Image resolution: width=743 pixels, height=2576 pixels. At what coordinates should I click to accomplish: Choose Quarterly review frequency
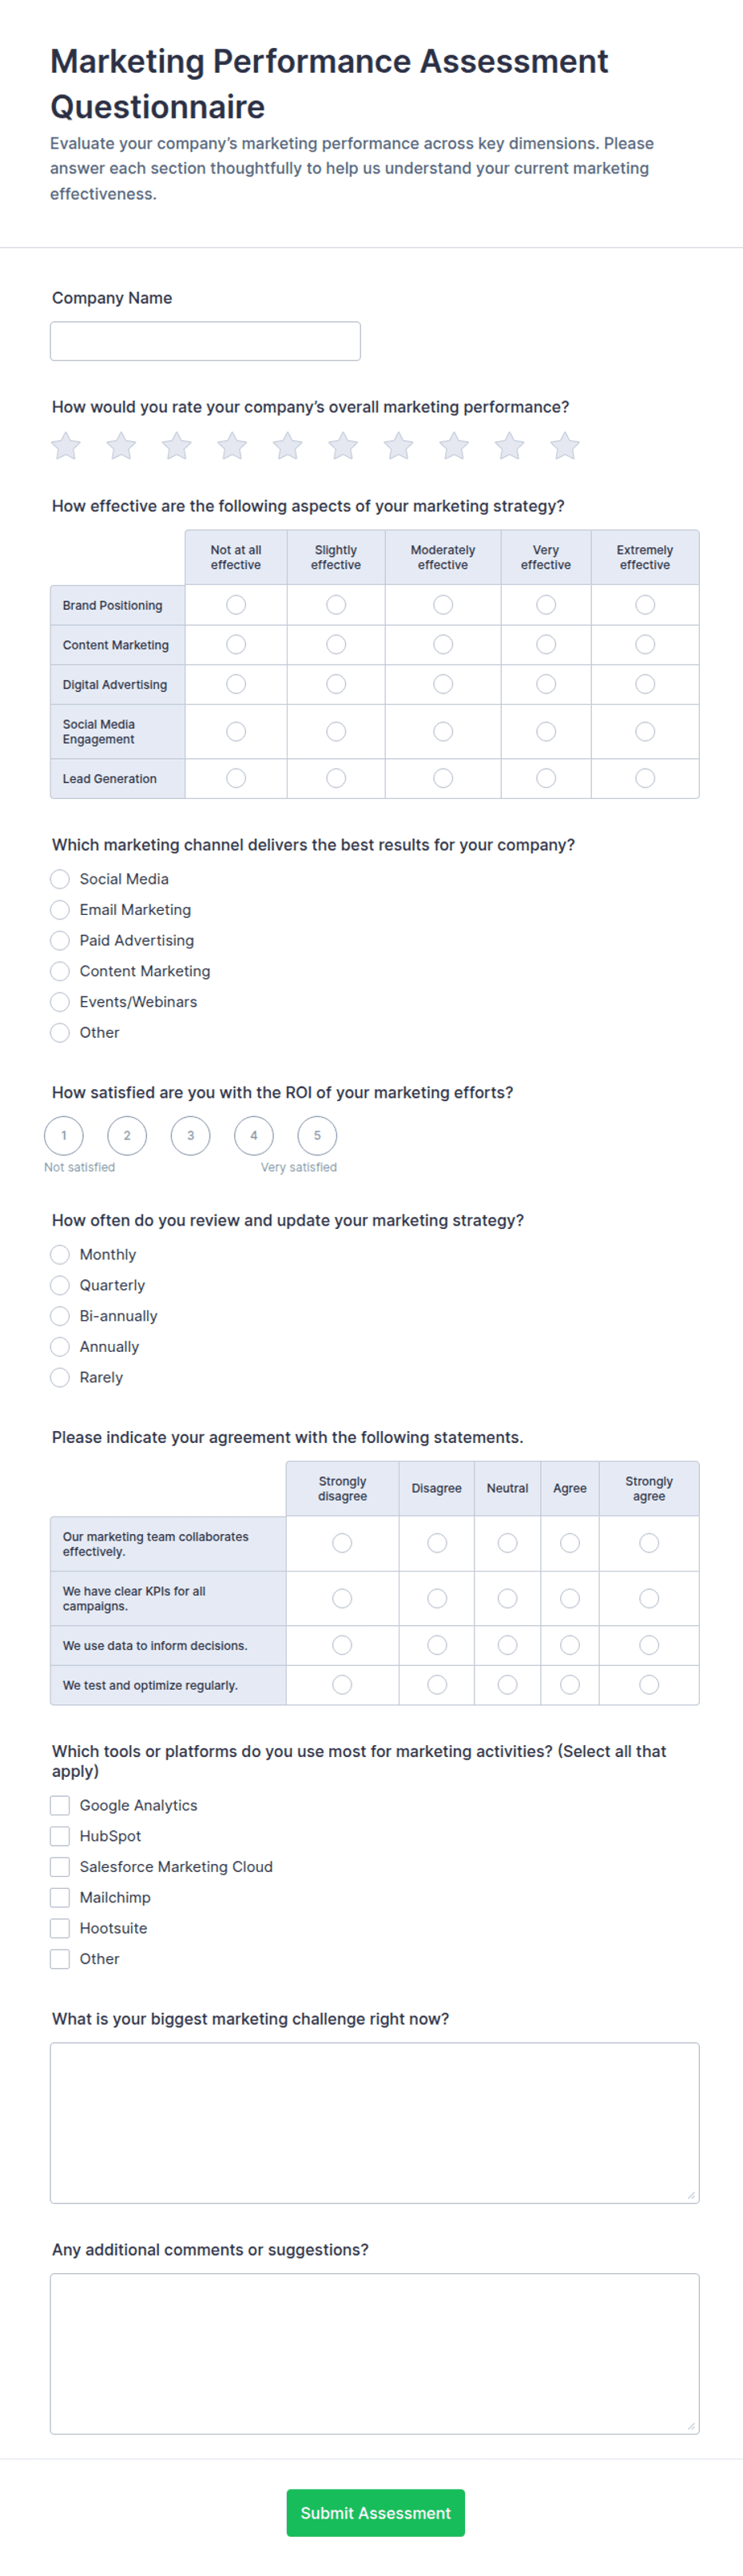(60, 1285)
